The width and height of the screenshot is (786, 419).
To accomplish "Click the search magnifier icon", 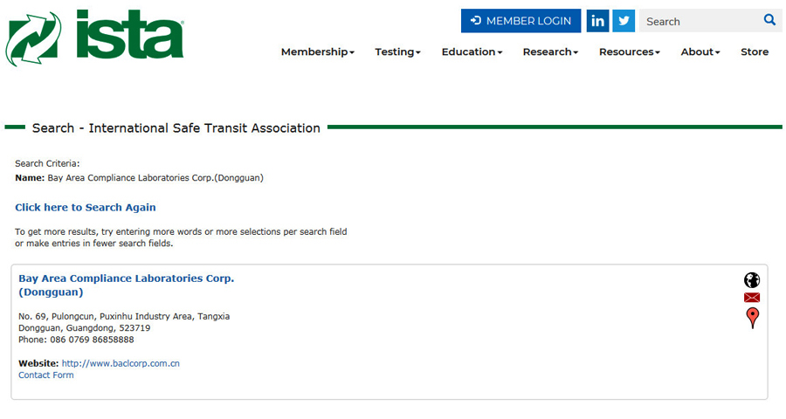I will pyautogui.click(x=769, y=20).
